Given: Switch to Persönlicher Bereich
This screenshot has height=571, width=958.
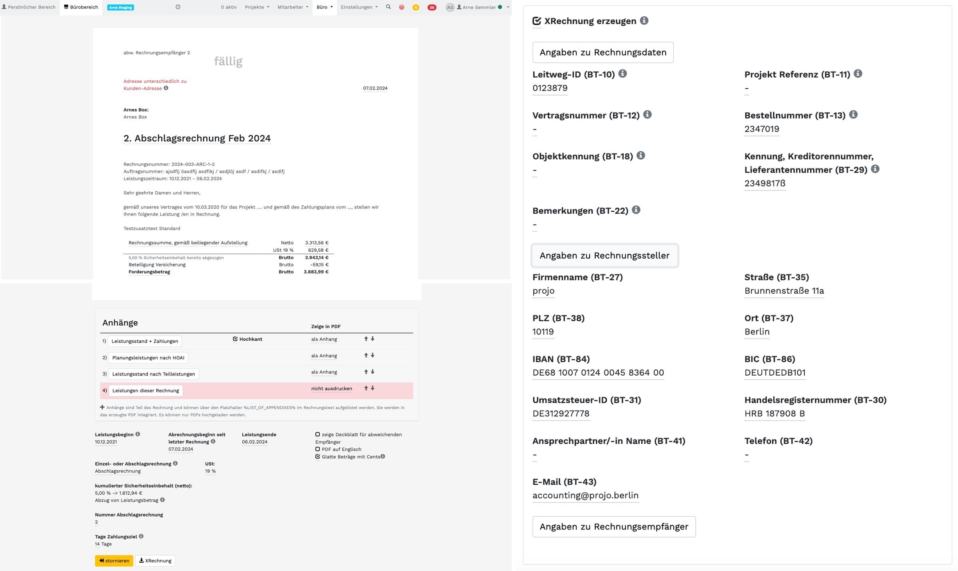Looking at the screenshot, I should coord(29,7).
